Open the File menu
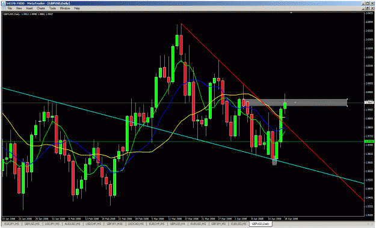The width and height of the screenshot is (376, 228). coord(10,8)
